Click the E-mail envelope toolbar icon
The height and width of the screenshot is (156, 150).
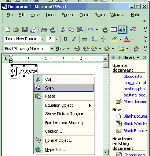point(33,30)
